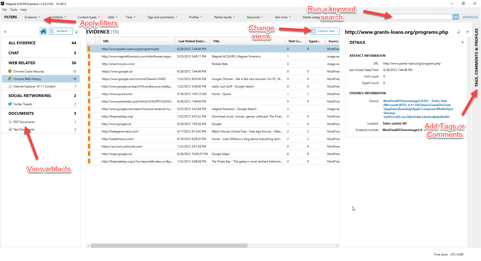Viewport: 481px width, 261px height.
Task: Open the Date filter dropdown
Action: (x=113, y=17)
